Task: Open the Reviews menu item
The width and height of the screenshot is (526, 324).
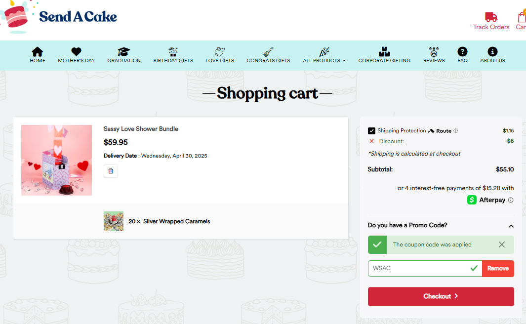Action: 434,55
